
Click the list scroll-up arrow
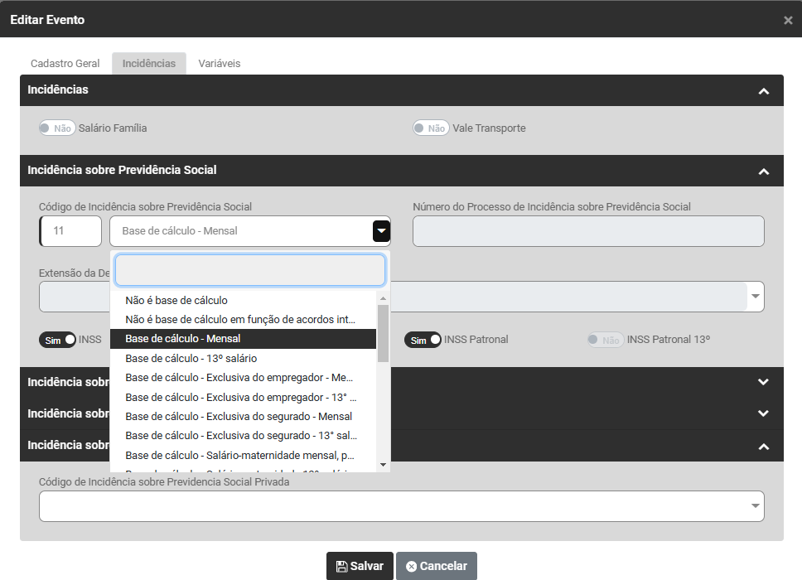coord(383,298)
